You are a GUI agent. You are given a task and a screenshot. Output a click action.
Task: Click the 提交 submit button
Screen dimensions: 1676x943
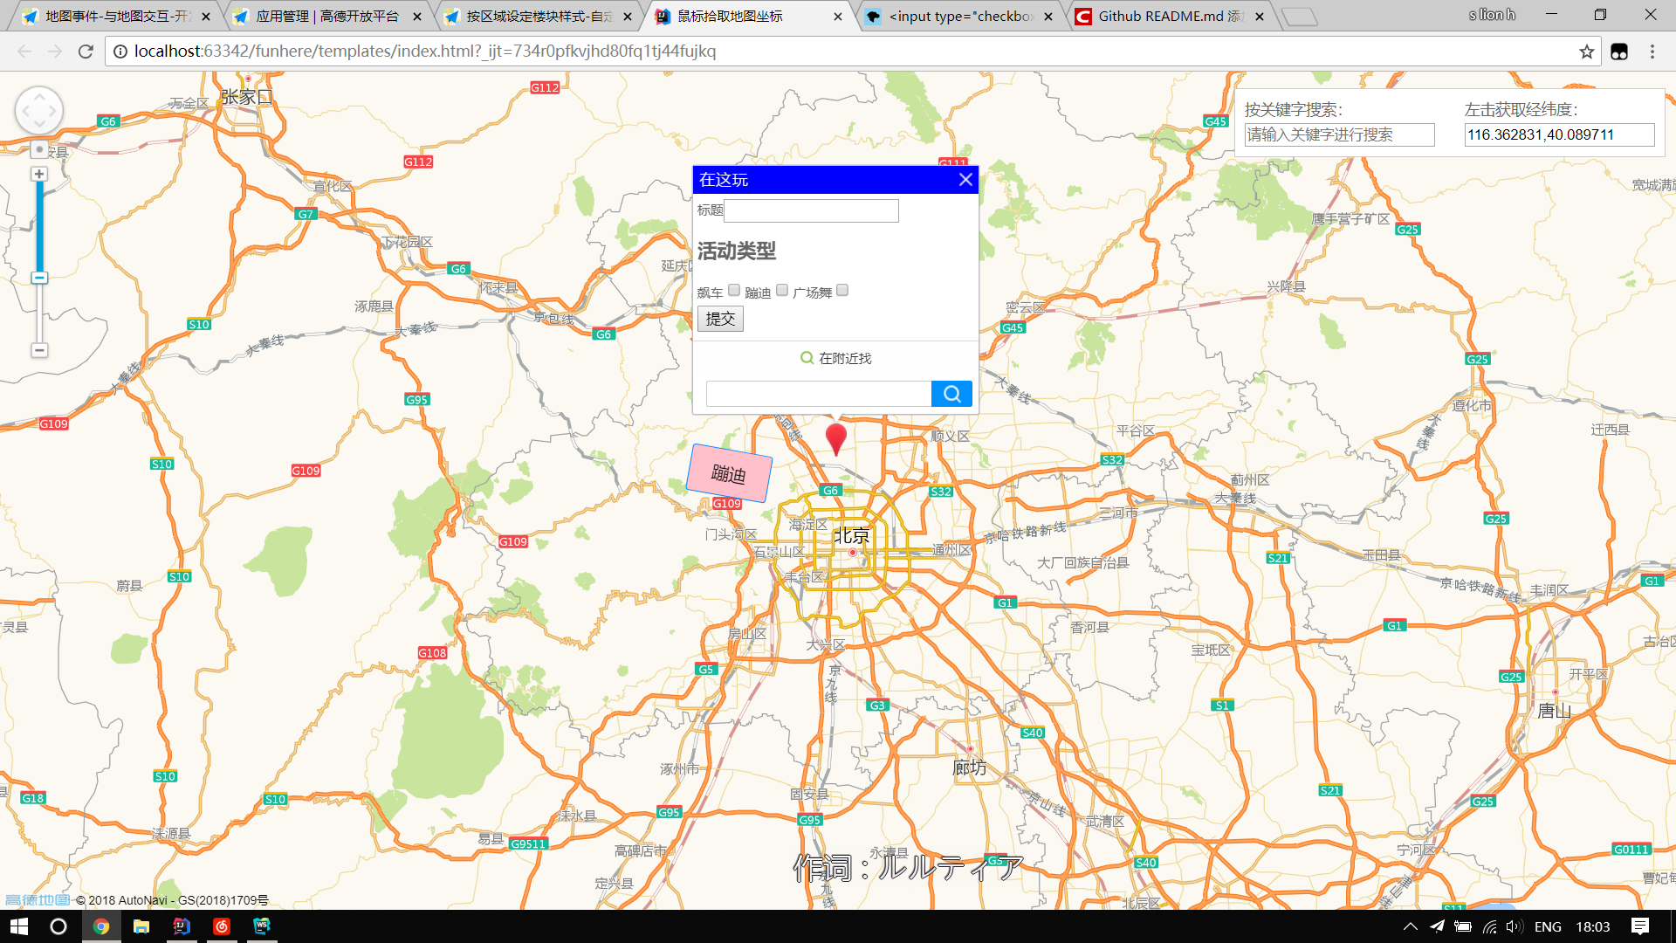click(720, 319)
